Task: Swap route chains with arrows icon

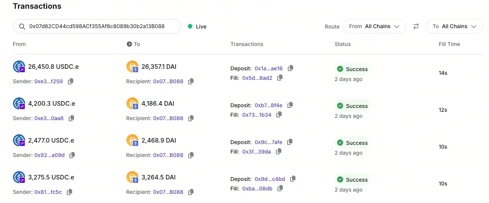Action: (416, 26)
